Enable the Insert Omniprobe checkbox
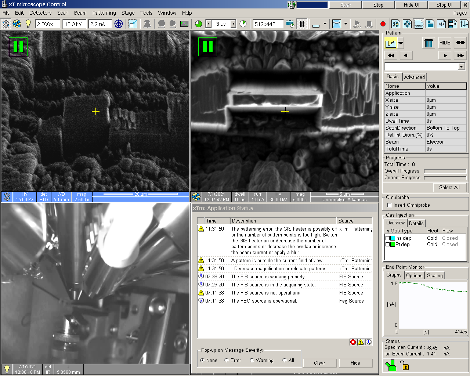 (x=389, y=205)
